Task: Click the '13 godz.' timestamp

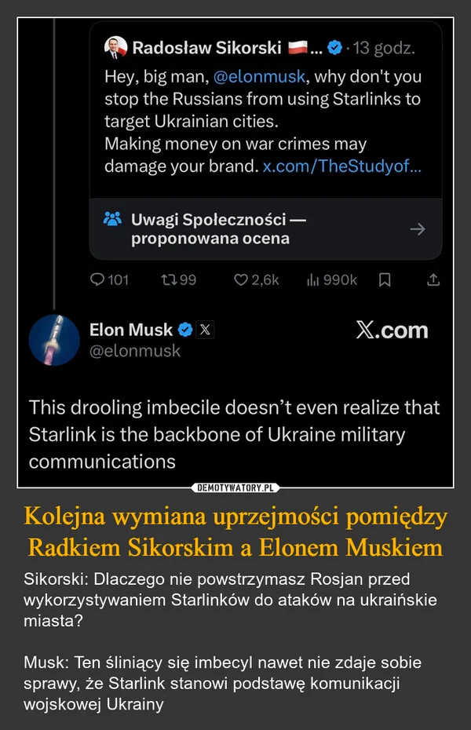Action: (x=385, y=47)
